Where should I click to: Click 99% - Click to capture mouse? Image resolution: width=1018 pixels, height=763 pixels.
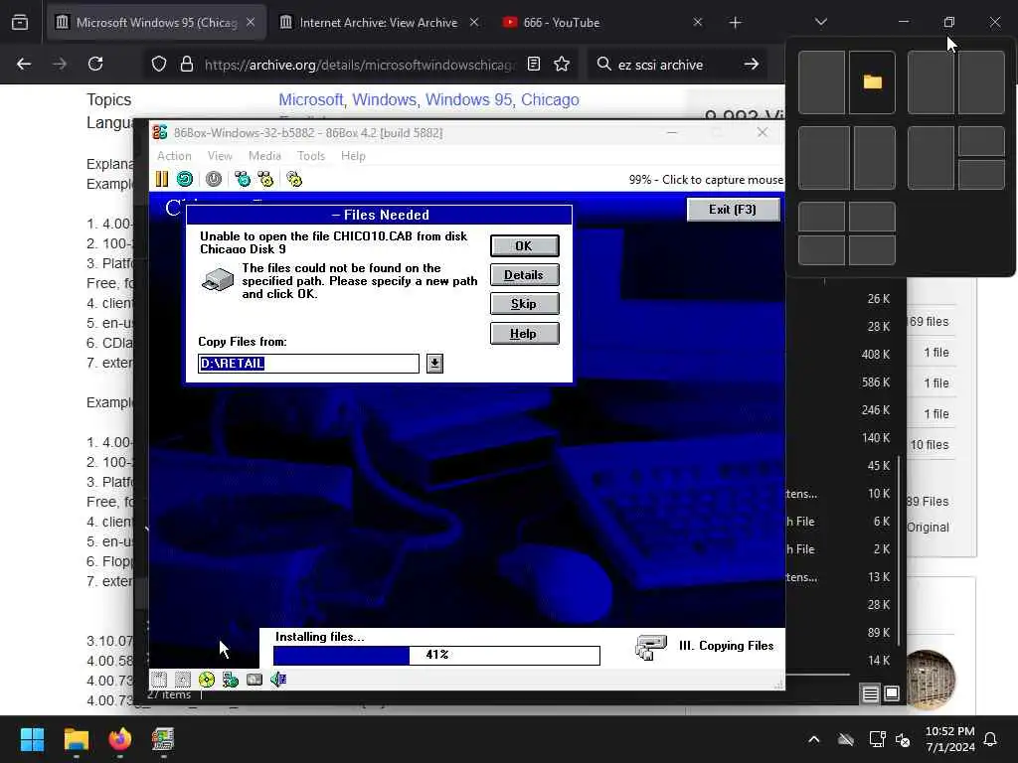coord(706,180)
